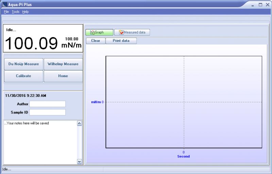Switch to the Measured data tab
The image size is (272, 174).
click(x=132, y=32)
